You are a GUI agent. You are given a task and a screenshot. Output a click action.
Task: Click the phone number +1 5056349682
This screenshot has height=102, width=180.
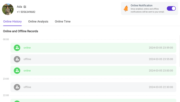[26, 12]
